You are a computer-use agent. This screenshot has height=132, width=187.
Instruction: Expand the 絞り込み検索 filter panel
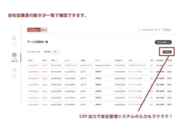[164, 42]
